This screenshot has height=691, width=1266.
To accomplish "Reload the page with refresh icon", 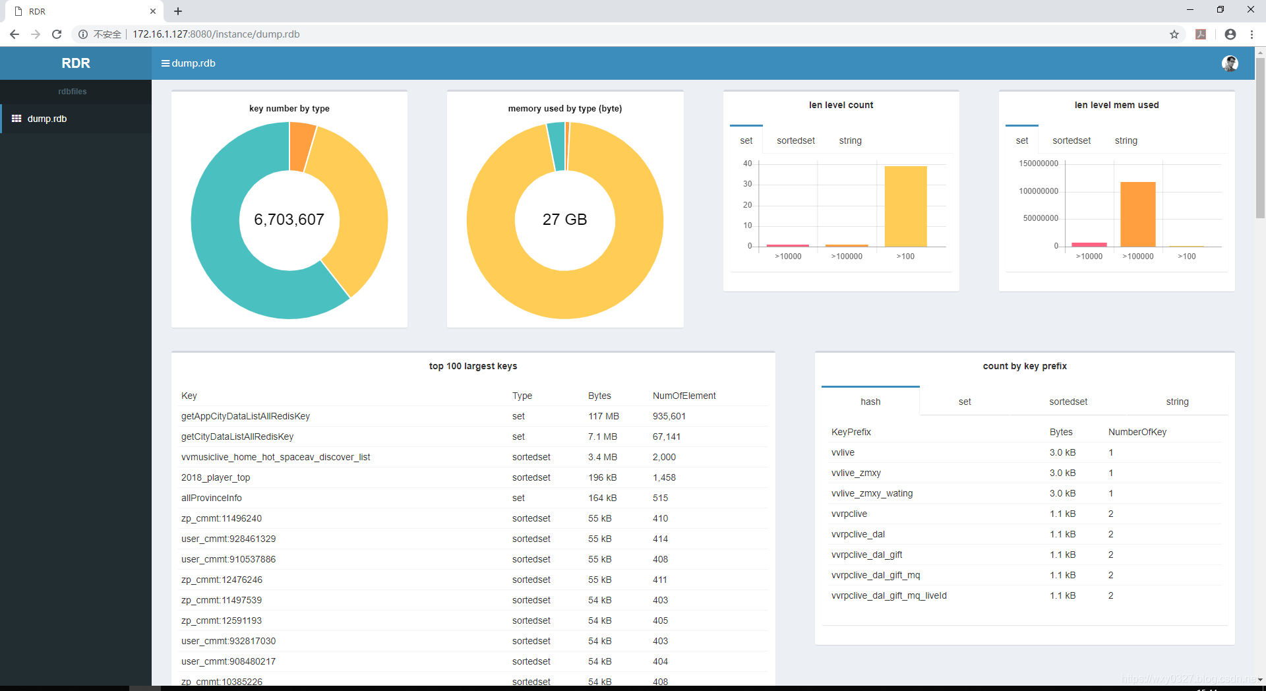I will click(x=57, y=34).
